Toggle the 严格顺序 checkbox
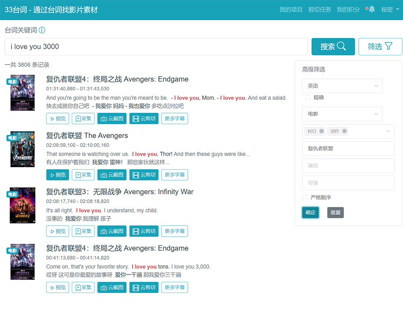Viewport: 403px width, 310px height. pos(305,197)
